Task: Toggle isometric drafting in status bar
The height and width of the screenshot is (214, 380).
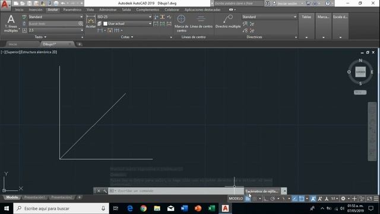Action: tap(284, 199)
